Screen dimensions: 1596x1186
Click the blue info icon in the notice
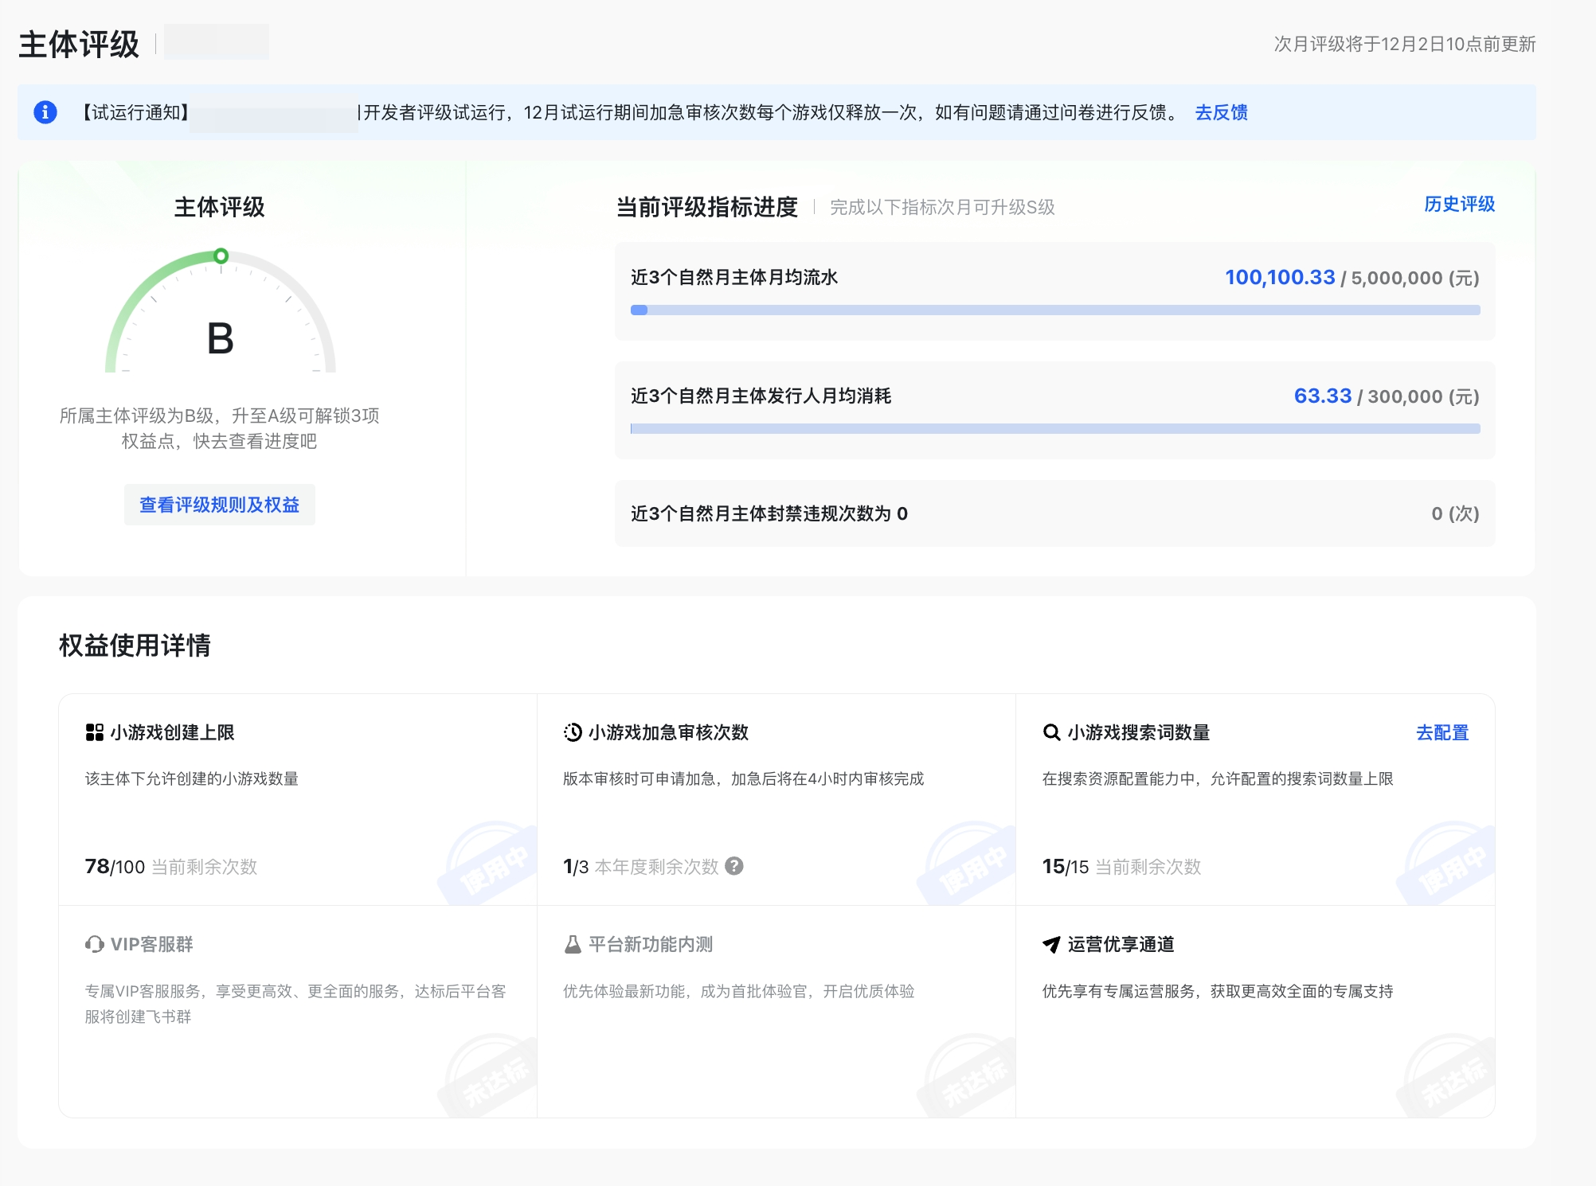click(45, 112)
